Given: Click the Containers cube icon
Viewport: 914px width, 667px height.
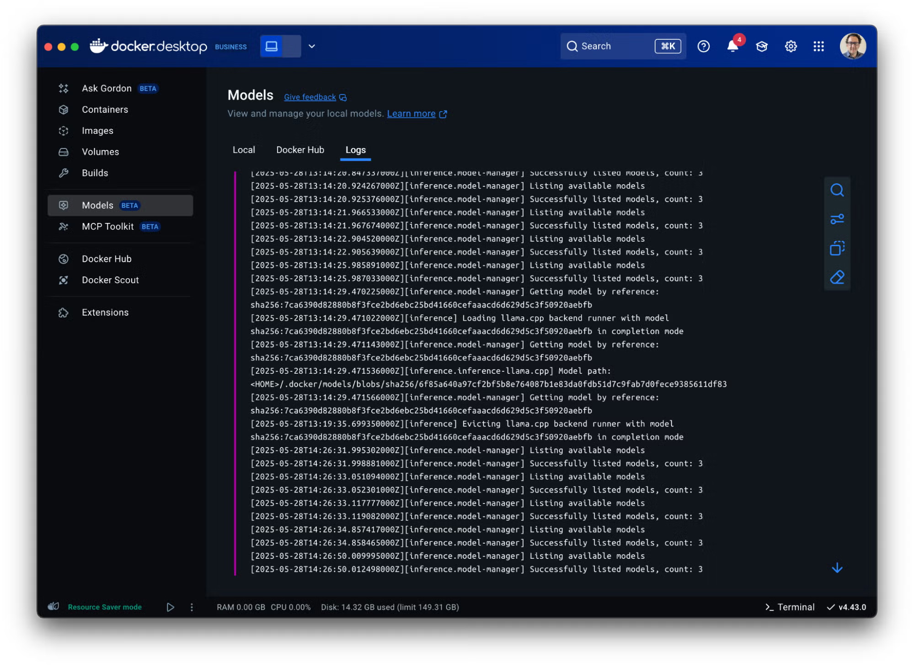Looking at the screenshot, I should 64,110.
